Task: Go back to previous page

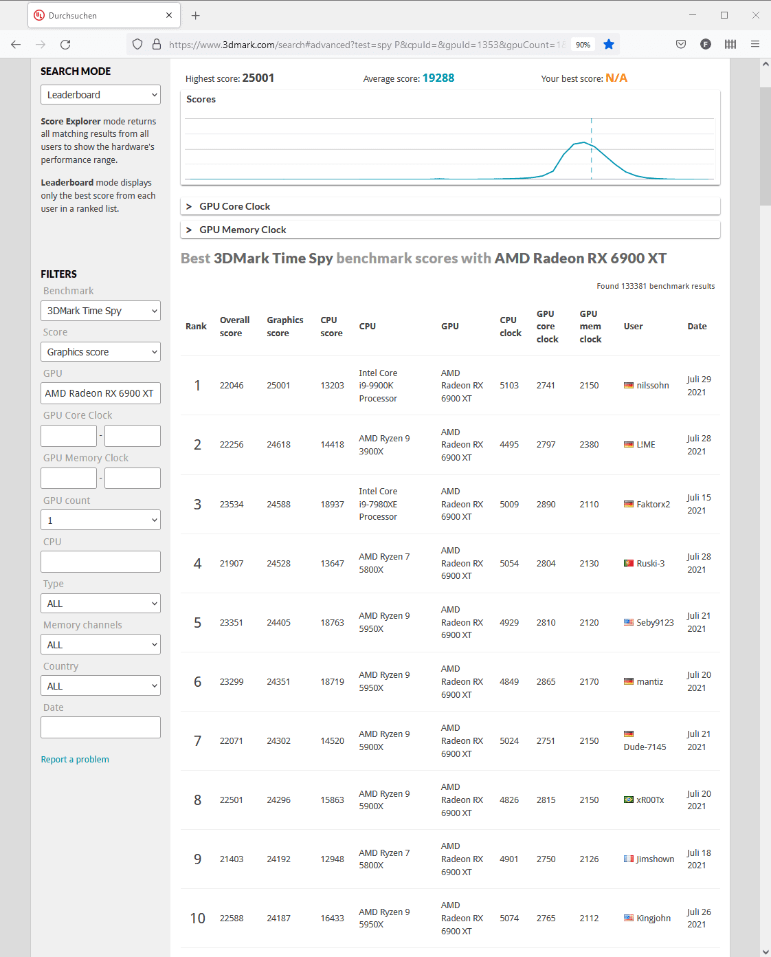Action: click(x=16, y=45)
